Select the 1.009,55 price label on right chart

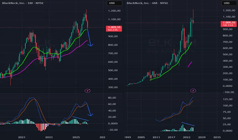pyautogui.click(x=229, y=24)
